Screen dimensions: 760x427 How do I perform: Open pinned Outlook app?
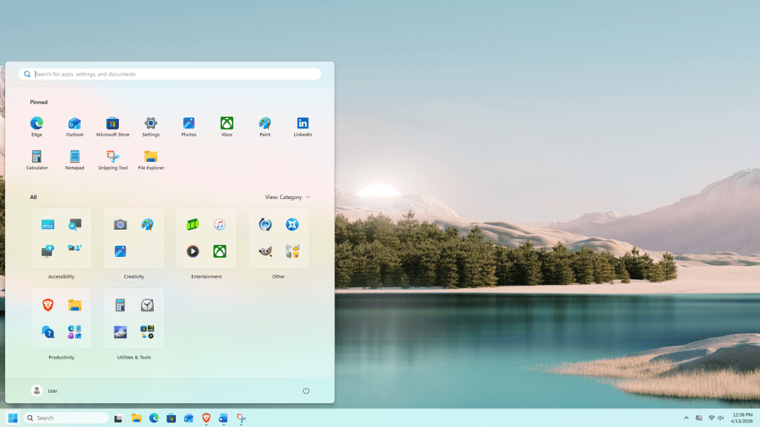(74, 127)
